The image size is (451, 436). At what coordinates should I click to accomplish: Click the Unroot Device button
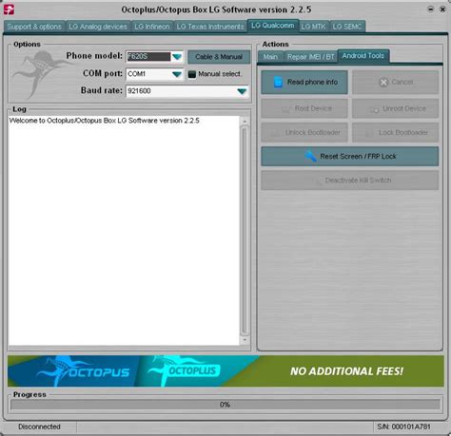point(396,108)
